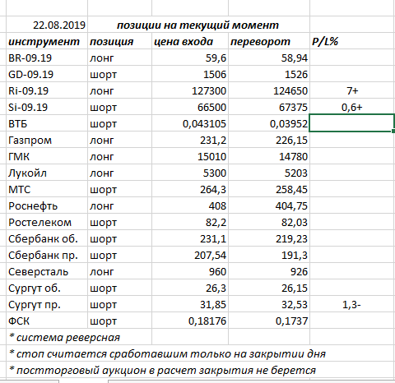This screenshot has width=395, height=383.
Task: Click the entry price 207,54 cell
Action: [190, 255]
